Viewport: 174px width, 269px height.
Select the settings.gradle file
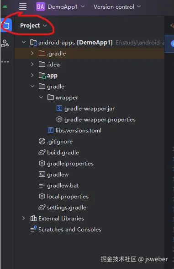point(90,207)
